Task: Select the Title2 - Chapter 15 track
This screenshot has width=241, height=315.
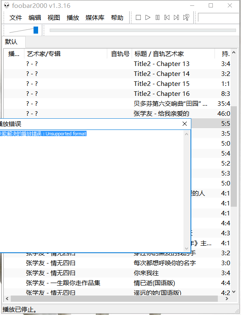Action: (x=117, y=83)
